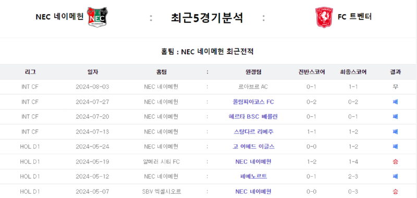Click the 패 result in the 2024-05-24 row
The image size is (417, 198).
click(x=395, y=146)
